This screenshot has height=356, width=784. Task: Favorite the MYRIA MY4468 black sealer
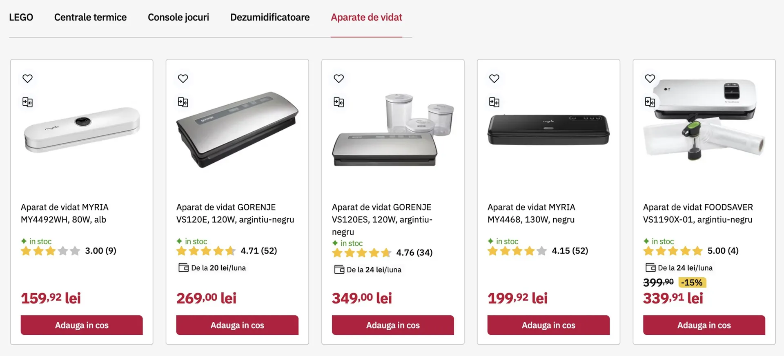[x=494, y=79]
